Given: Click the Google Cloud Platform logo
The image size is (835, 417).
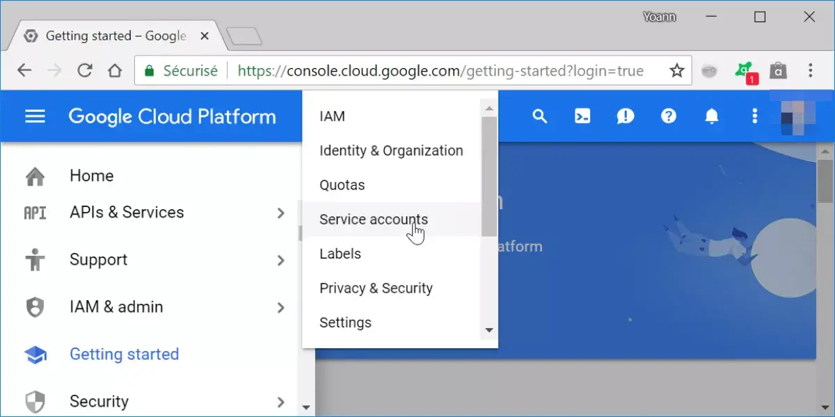Looking at the screenshot, I should [x=172, y=116].
